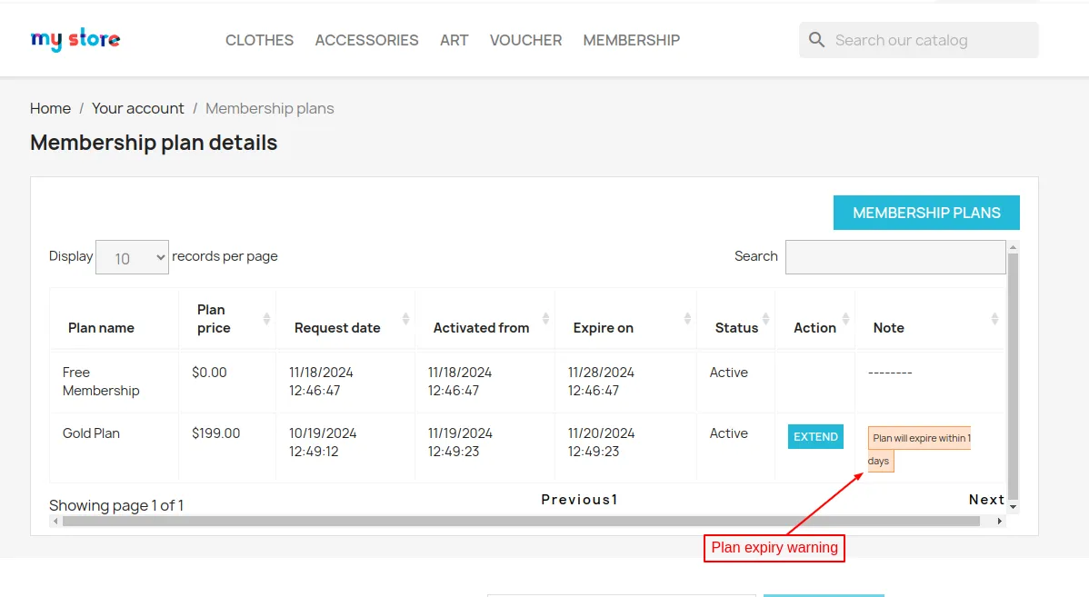Open the Accessories menu
Viewport: 1089px width, 597px height.
[366, 40]
